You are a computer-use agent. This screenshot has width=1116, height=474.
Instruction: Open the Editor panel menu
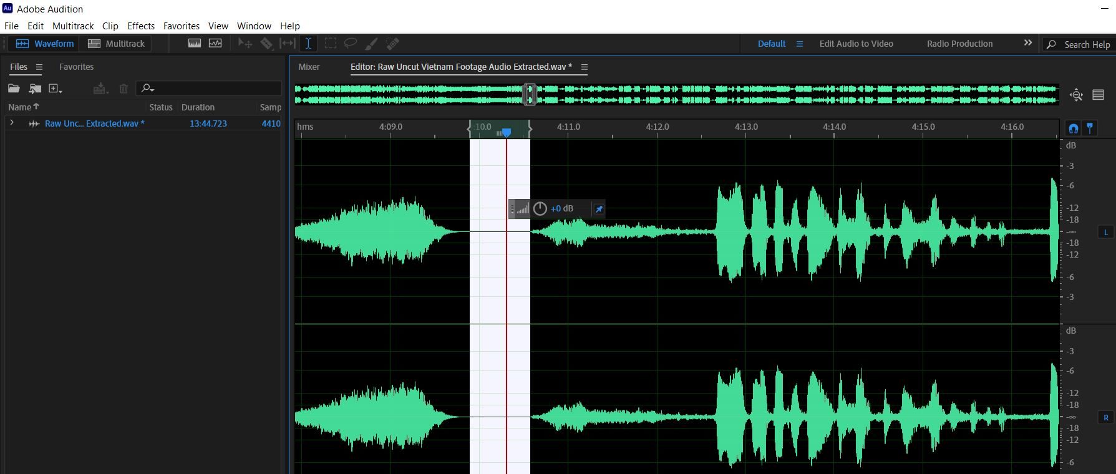(x=584, y=67)
